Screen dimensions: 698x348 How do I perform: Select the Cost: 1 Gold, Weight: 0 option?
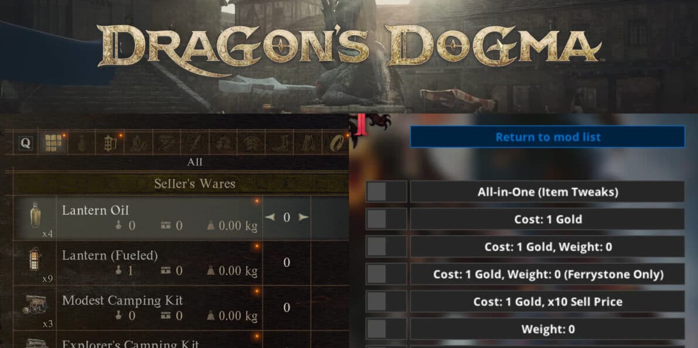pos(547,247)
